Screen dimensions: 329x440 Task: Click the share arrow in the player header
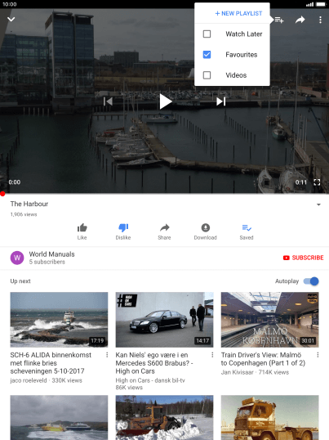(x=300, y=20)
